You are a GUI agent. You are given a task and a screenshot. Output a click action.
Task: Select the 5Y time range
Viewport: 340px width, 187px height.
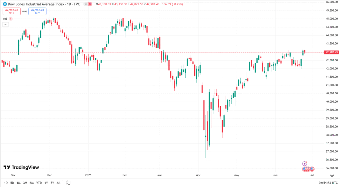pos(52,183)
